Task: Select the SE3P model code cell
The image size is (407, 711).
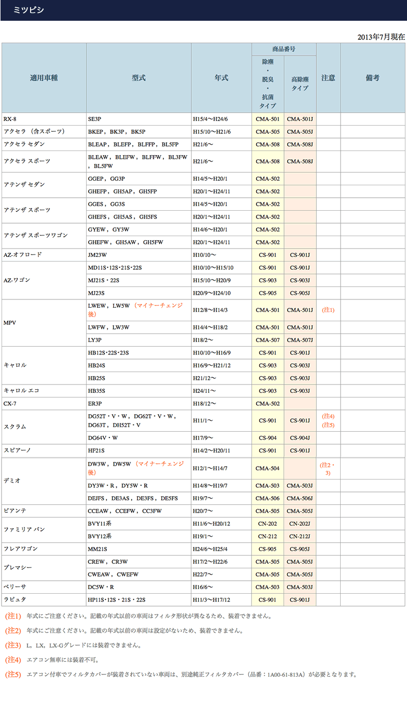Action: (x=139, y=119)
